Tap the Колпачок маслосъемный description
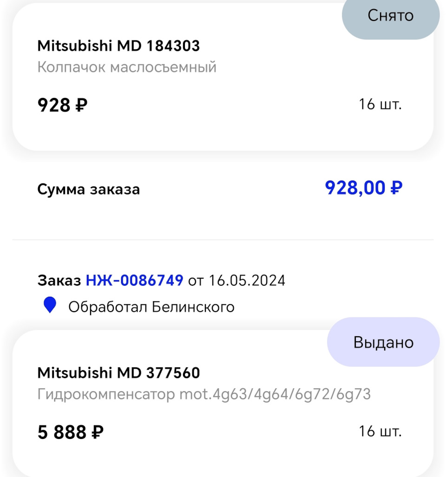 pyautogui.click(x=127, y=67)
